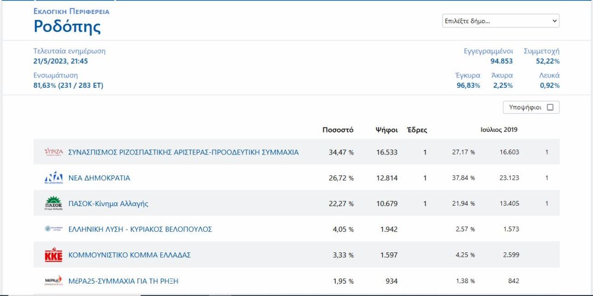The width and height of the screenshot is (593, 296).
Task: Click the Άκυρα value 2,25%
Action: 503,86
